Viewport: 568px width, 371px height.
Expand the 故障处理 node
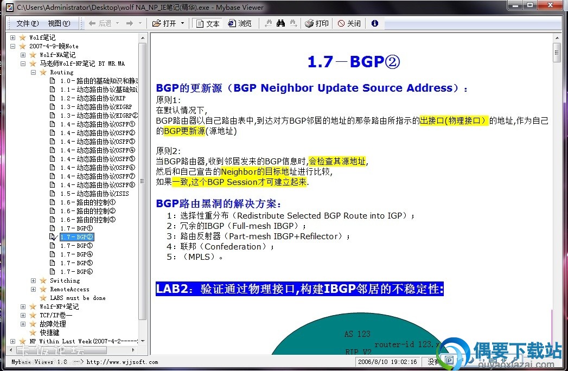click(23, 324)
